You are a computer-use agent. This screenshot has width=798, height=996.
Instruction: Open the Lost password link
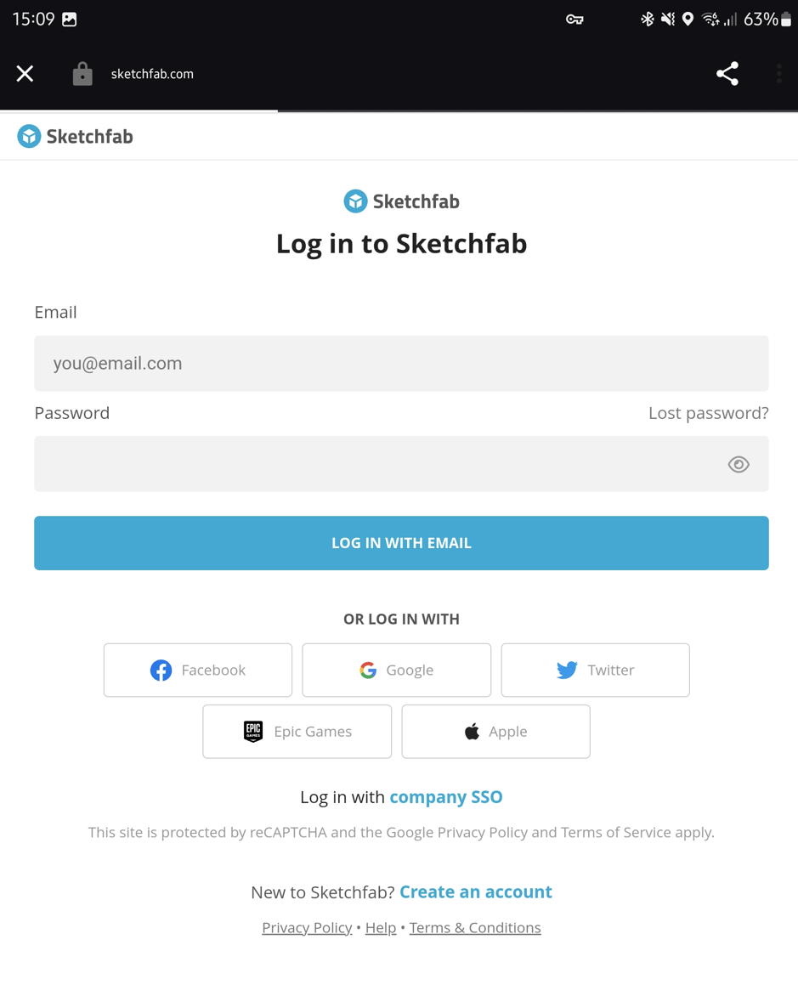pos(708,413)
